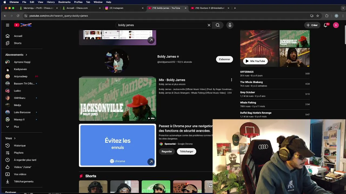Image resolution: width=346 pixels, height=194 pixels.
Task: Switch to Maromigu Chess.com profile tab
Action: [x=38, y=8]
